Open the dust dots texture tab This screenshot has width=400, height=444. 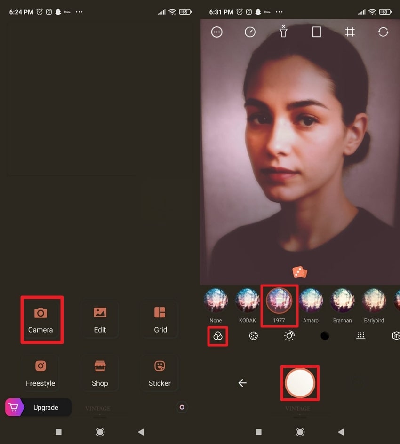(360, 336)
